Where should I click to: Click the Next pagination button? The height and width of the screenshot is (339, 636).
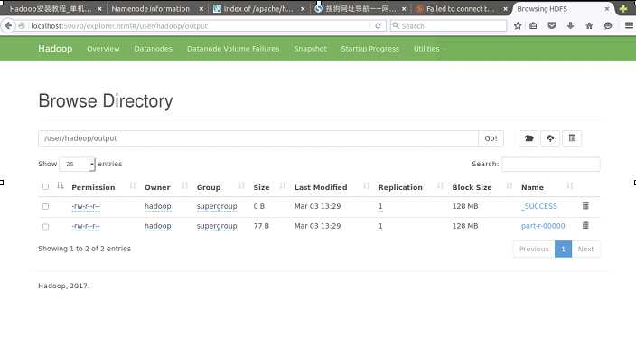tap(585, 249)
